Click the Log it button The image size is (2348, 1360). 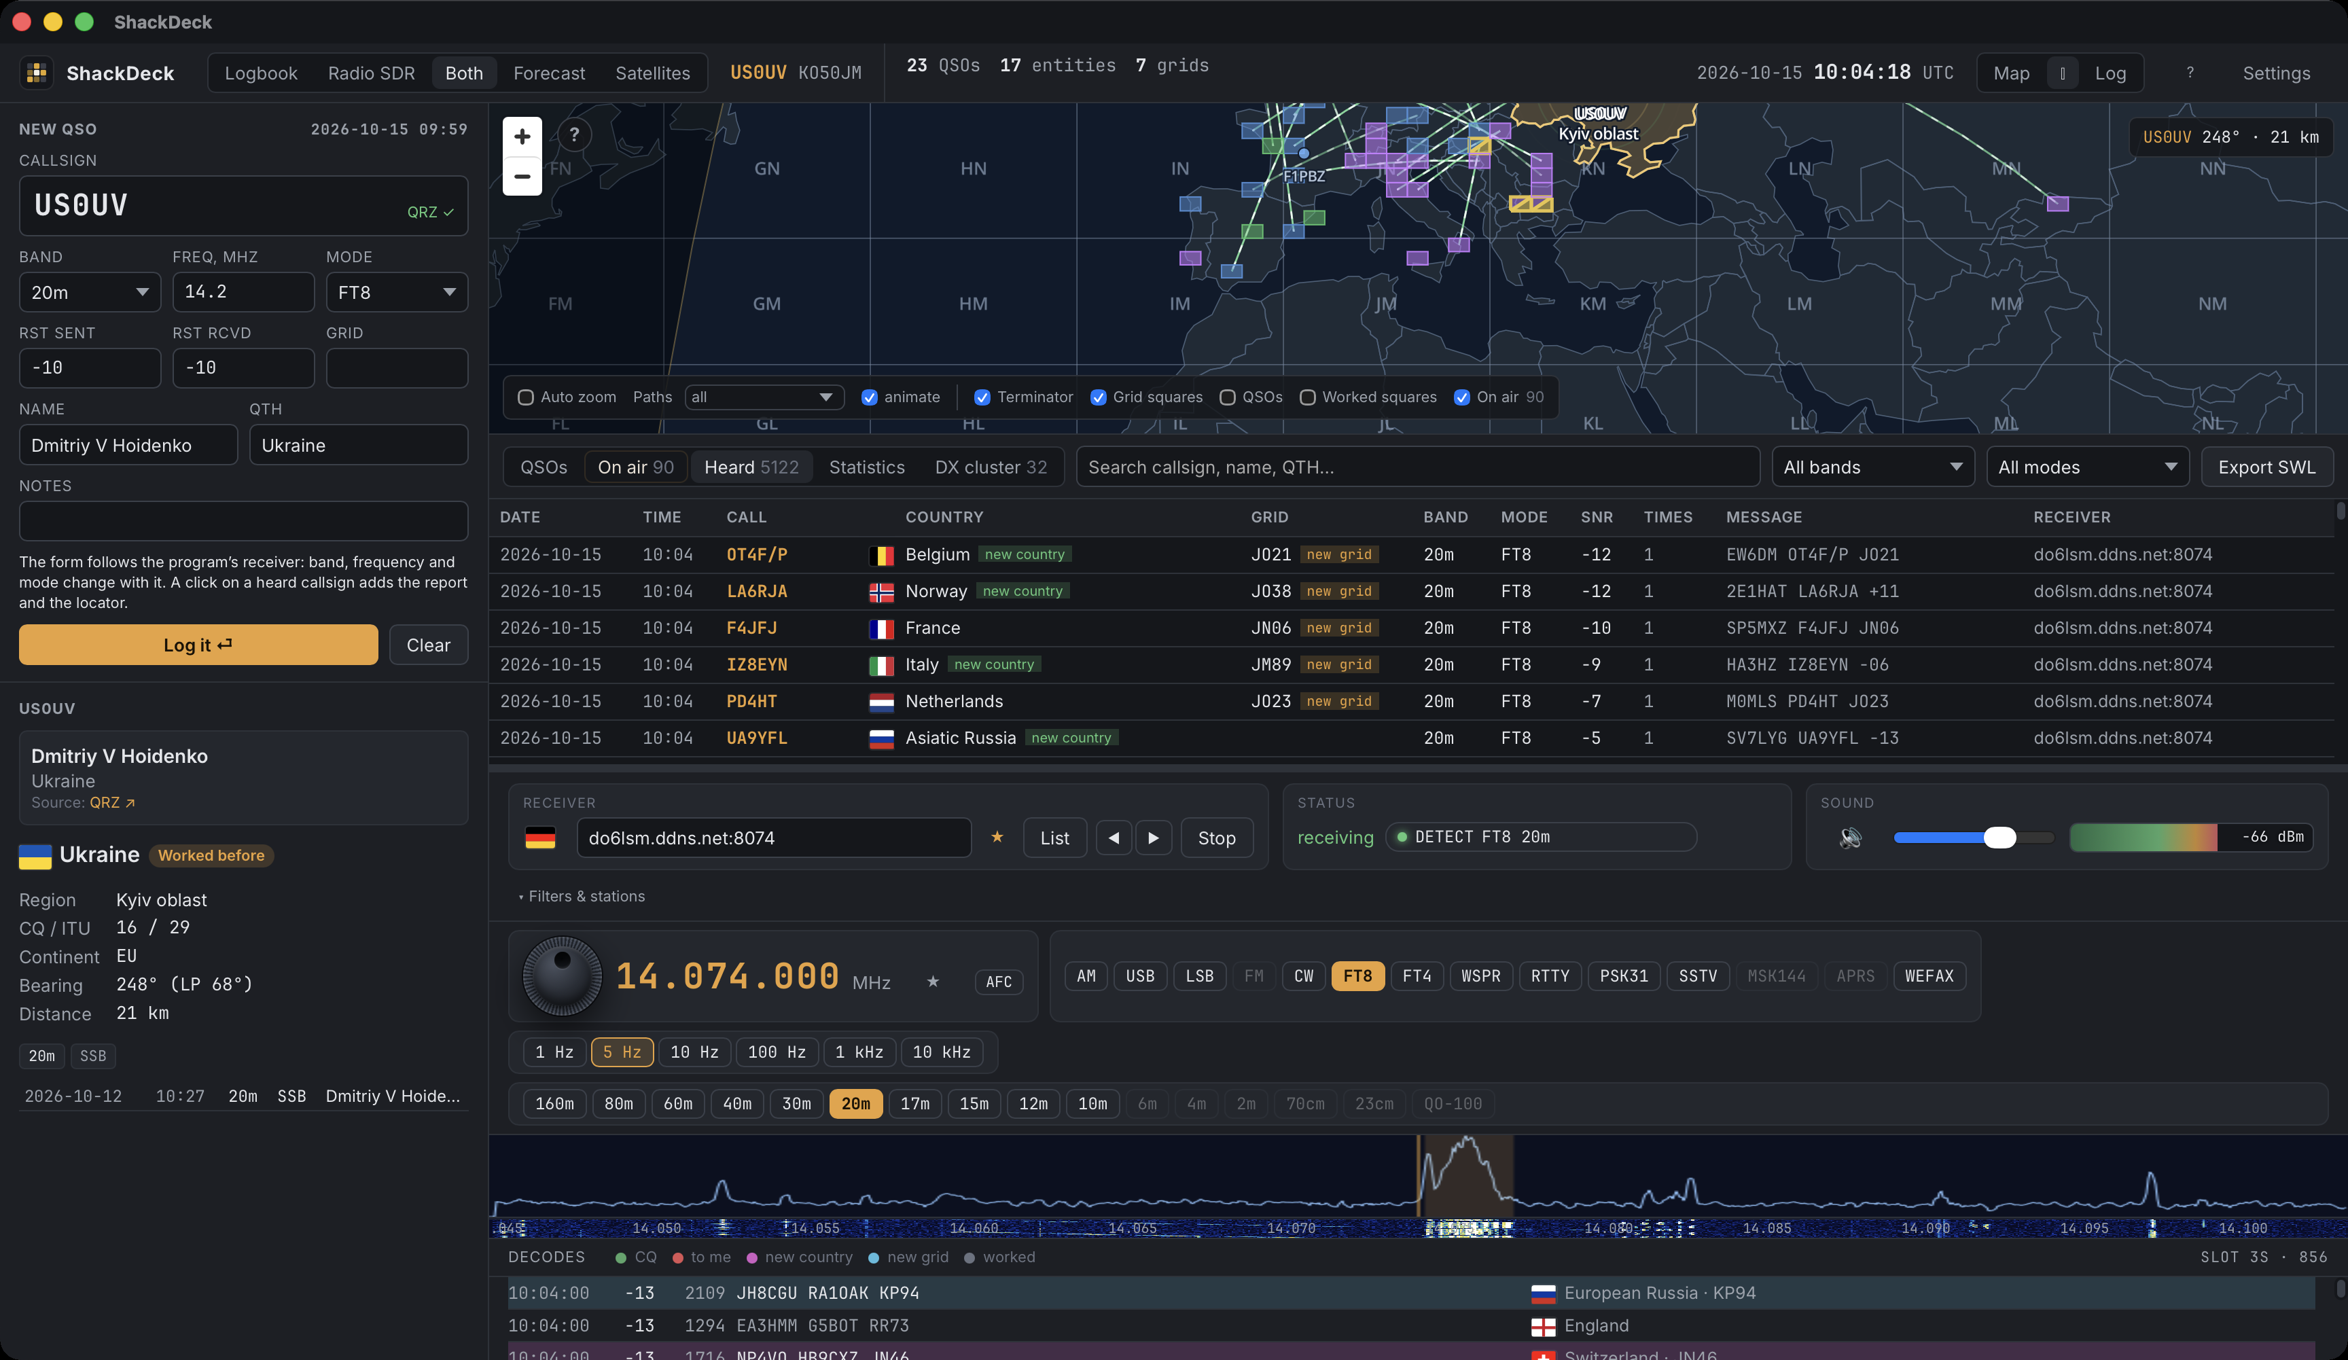[198, 645]
